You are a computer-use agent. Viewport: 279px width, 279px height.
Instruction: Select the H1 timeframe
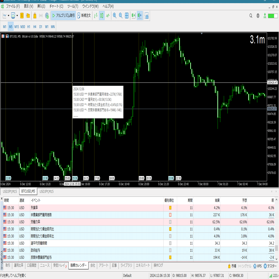pos(29,27)
